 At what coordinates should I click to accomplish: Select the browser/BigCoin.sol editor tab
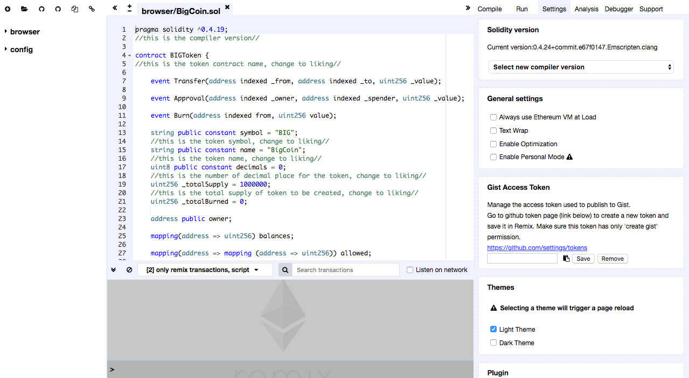[x=181, y=11]
